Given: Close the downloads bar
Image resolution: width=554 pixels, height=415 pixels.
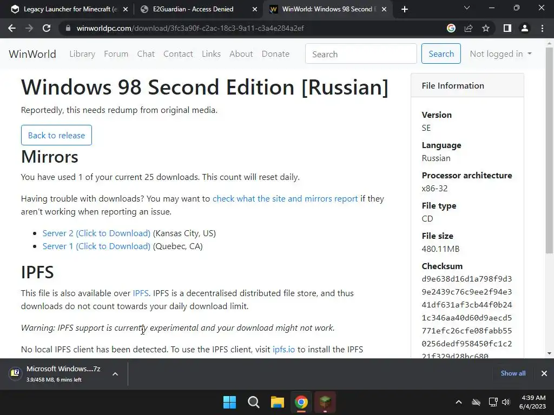Looking at the screenshot, I should (544, 373).
